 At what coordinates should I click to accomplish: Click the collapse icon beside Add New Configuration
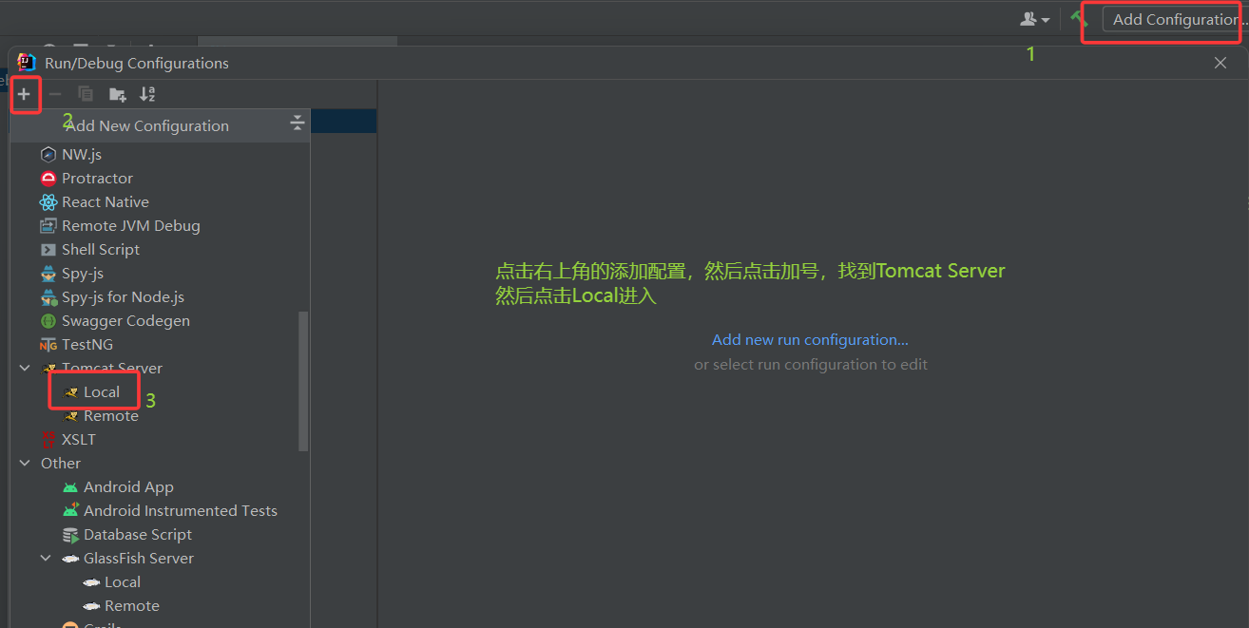coord(297,123)
